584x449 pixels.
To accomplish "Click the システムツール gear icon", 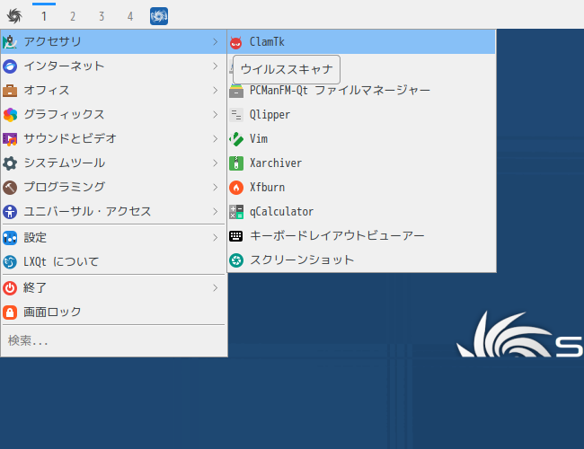I will point(10,163).
